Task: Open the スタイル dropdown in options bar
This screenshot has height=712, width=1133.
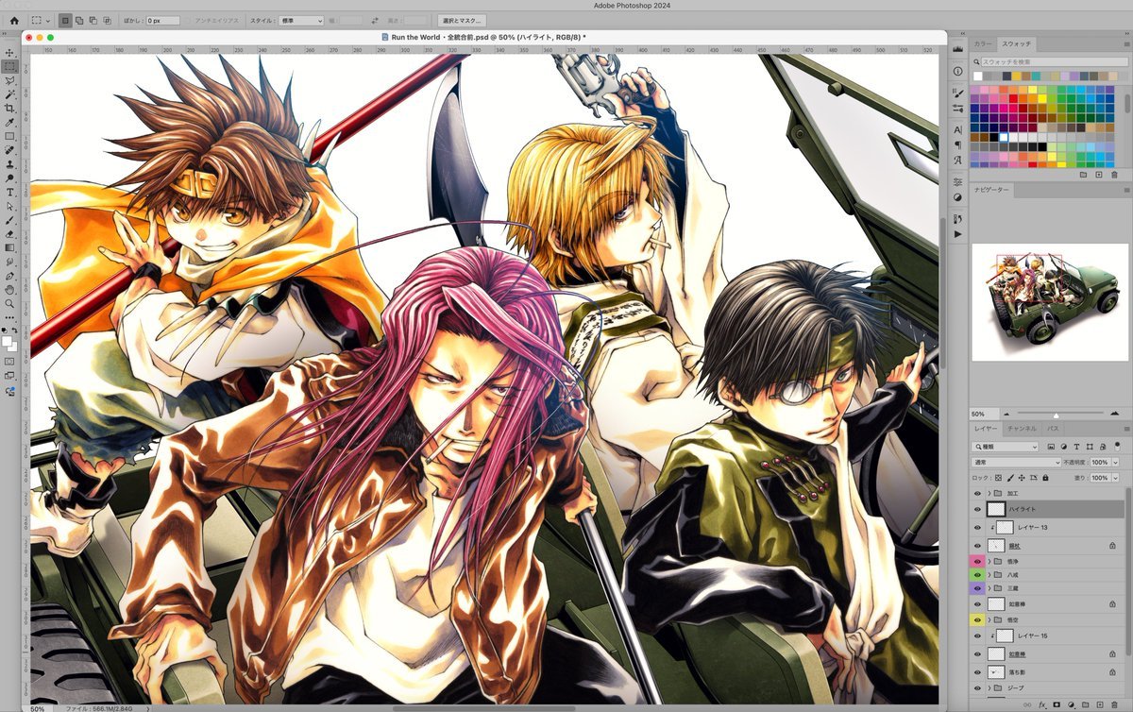Action: [x=302, y=20]
